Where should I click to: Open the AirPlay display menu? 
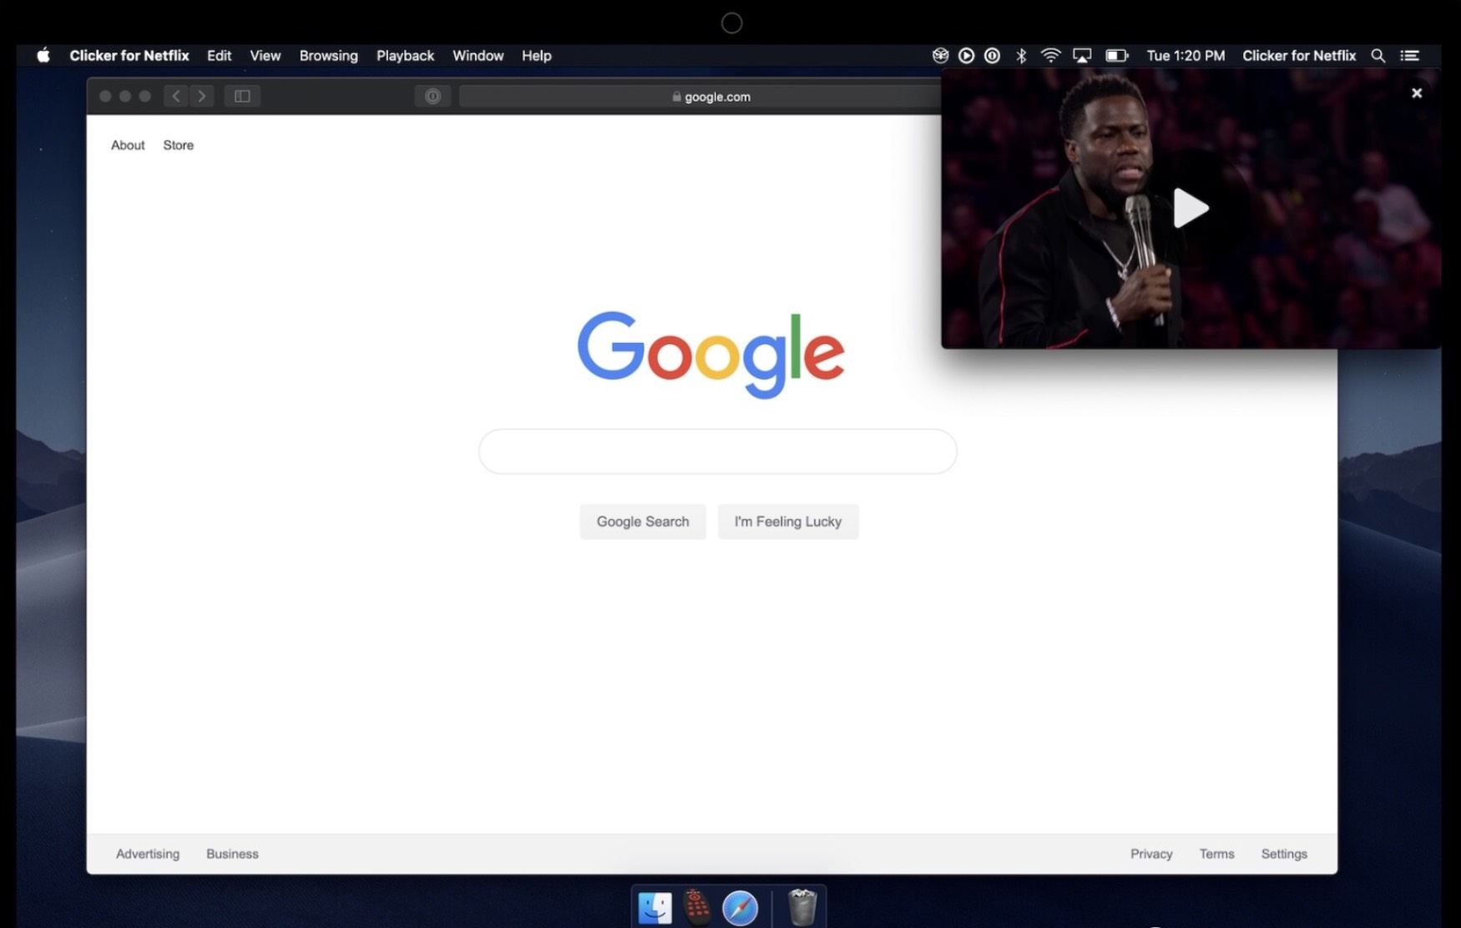click(x=1082, y=55)
